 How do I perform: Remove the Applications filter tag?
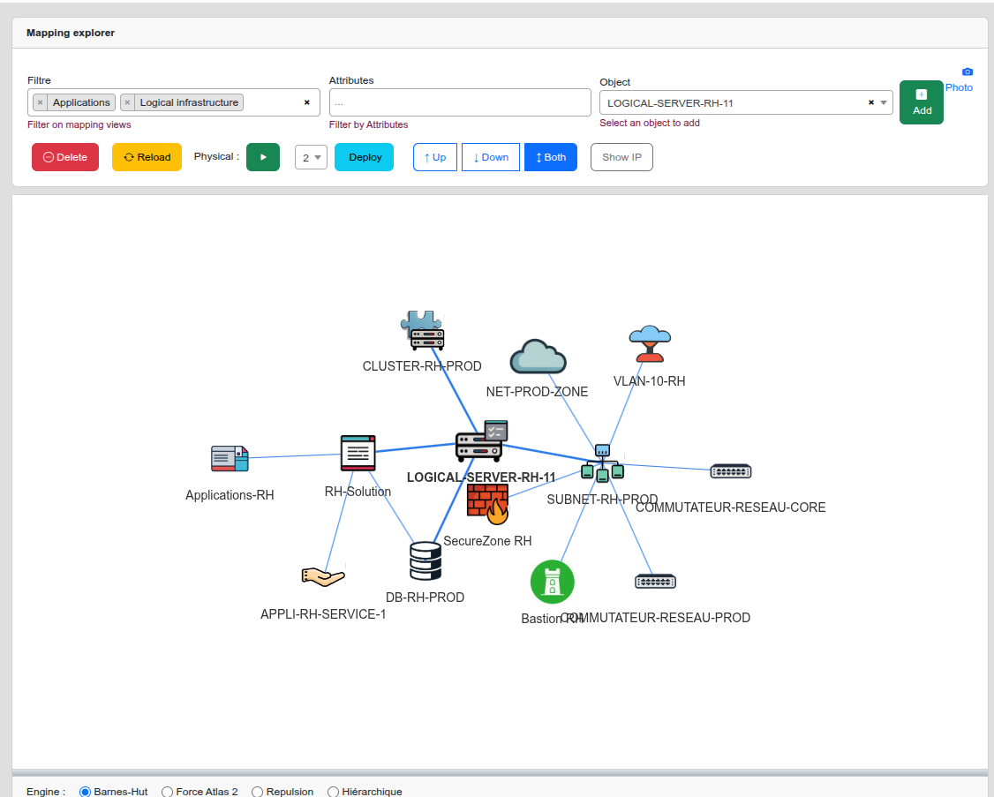pos(40,102)
